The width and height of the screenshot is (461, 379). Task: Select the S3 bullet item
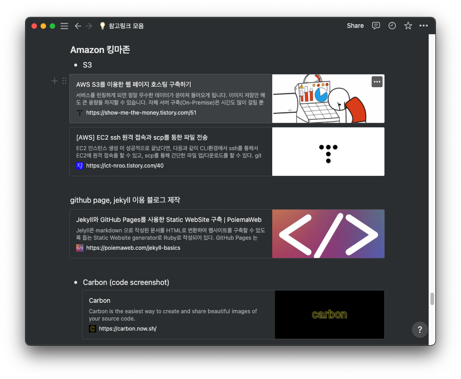click(87, 65)
